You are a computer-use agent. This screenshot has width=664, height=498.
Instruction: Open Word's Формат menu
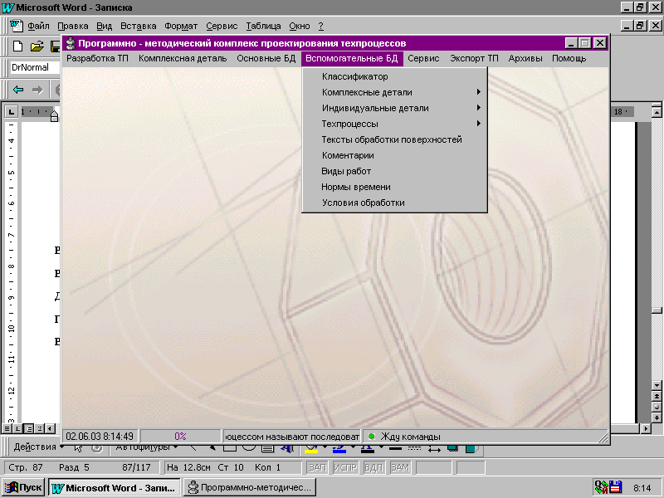pos(181,27)
